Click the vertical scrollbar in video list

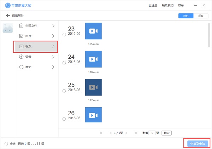[x=209, y=35]
